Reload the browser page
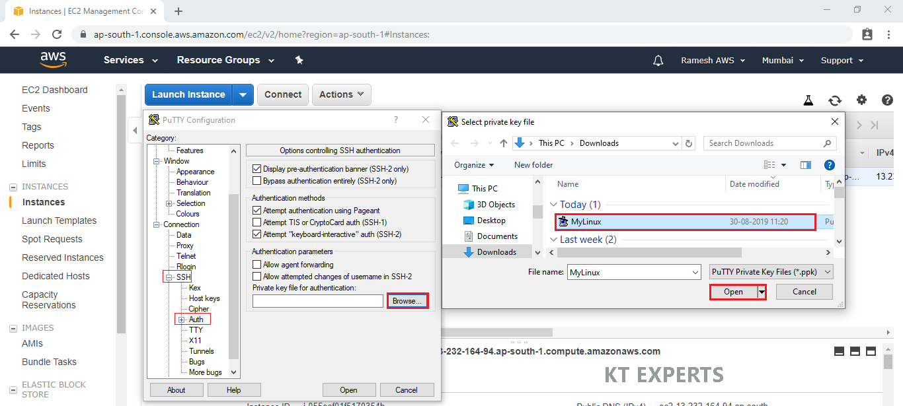Viewport: 903px width, 406px height. (x=57, y=34)
